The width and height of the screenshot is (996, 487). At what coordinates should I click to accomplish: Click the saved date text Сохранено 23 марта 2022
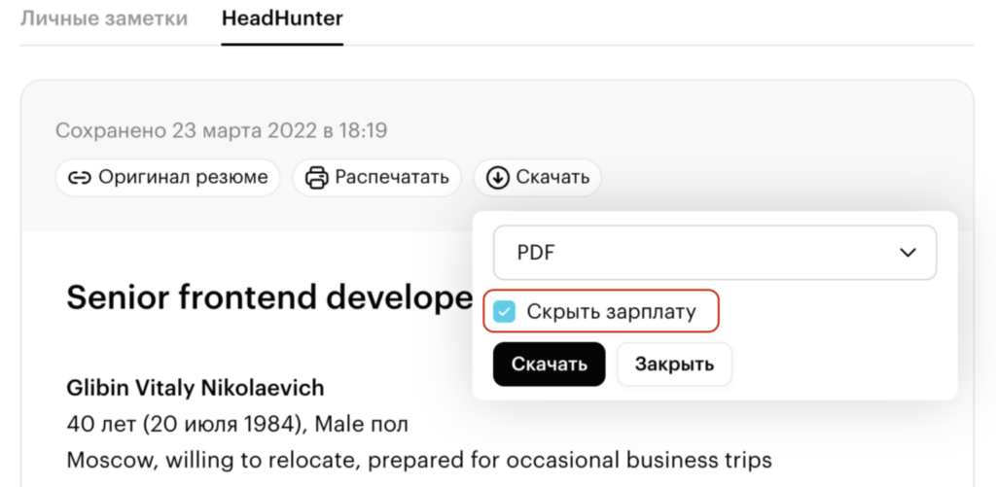coord(221,131)
